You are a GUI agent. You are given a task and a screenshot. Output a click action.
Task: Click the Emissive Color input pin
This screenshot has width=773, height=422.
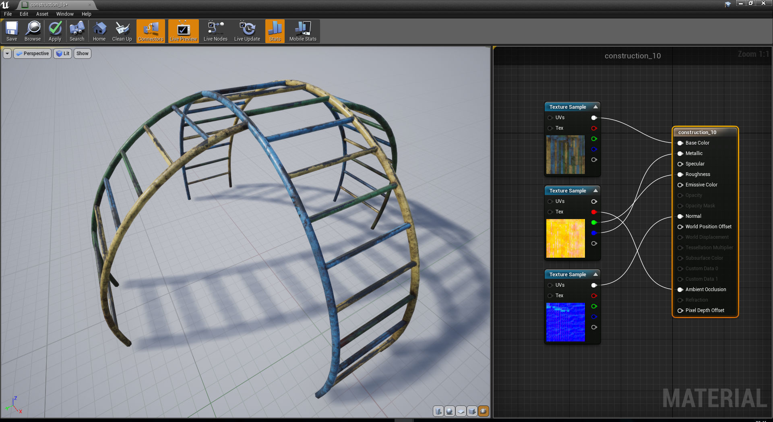pyautogui.click(x=680, y=185)
